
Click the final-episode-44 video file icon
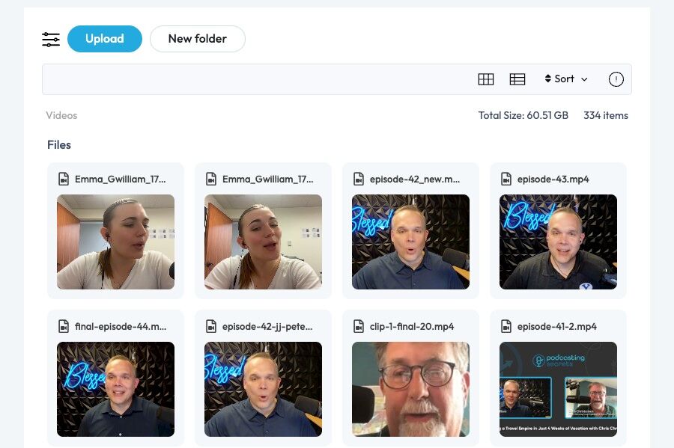64,326
